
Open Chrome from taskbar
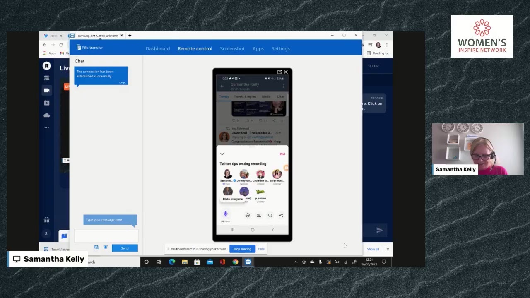(235, 262)
